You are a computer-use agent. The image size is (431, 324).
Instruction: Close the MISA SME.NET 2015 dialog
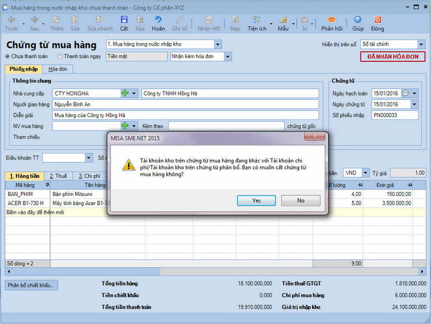(x=315, y=137)
